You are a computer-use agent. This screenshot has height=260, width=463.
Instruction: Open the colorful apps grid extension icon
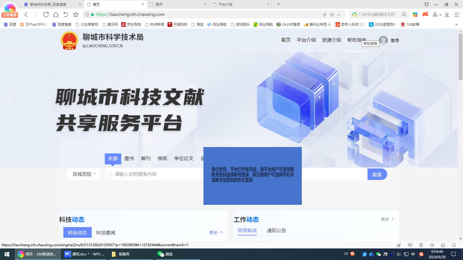(x=415, y=14)
